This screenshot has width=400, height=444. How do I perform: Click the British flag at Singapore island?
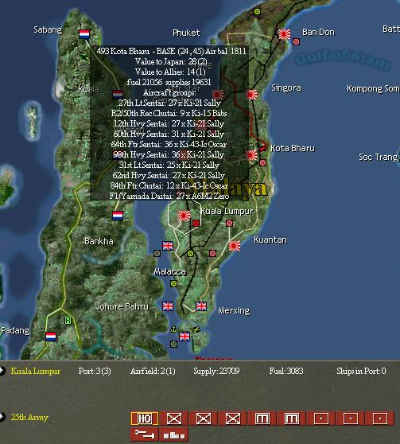pos(184,337)
